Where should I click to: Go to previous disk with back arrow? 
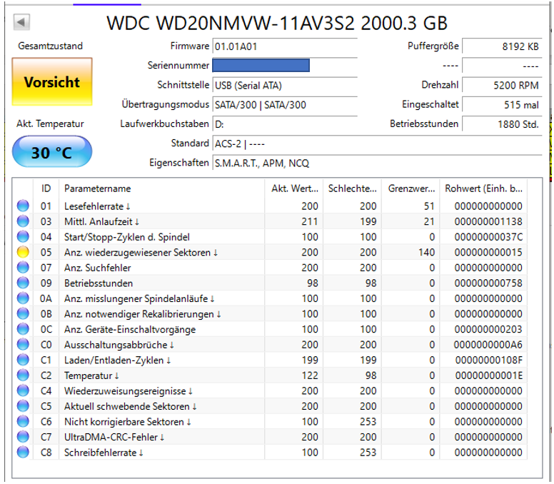tap(21, 22)
